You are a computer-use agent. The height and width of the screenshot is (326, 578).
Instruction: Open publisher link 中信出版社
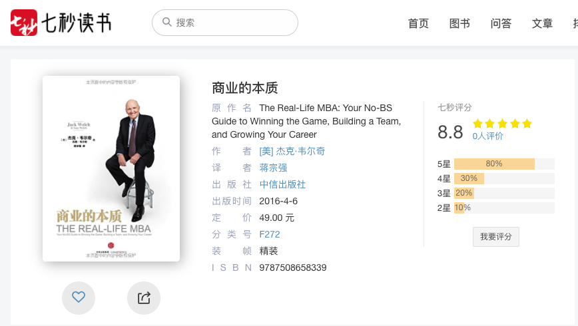point(282,184)
